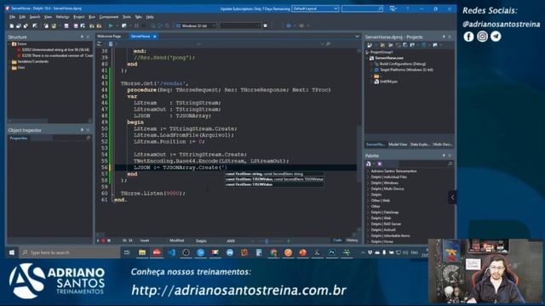Click Task View icon on taskbar

coord(127,252)
